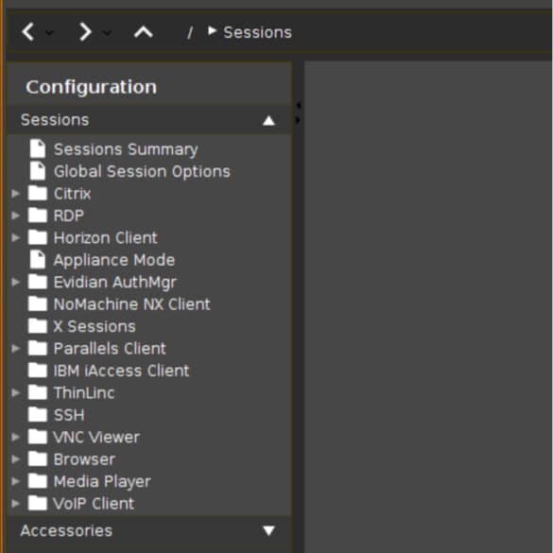Click the Sessions breadcrumb in path bar

[x=257, y=32]
